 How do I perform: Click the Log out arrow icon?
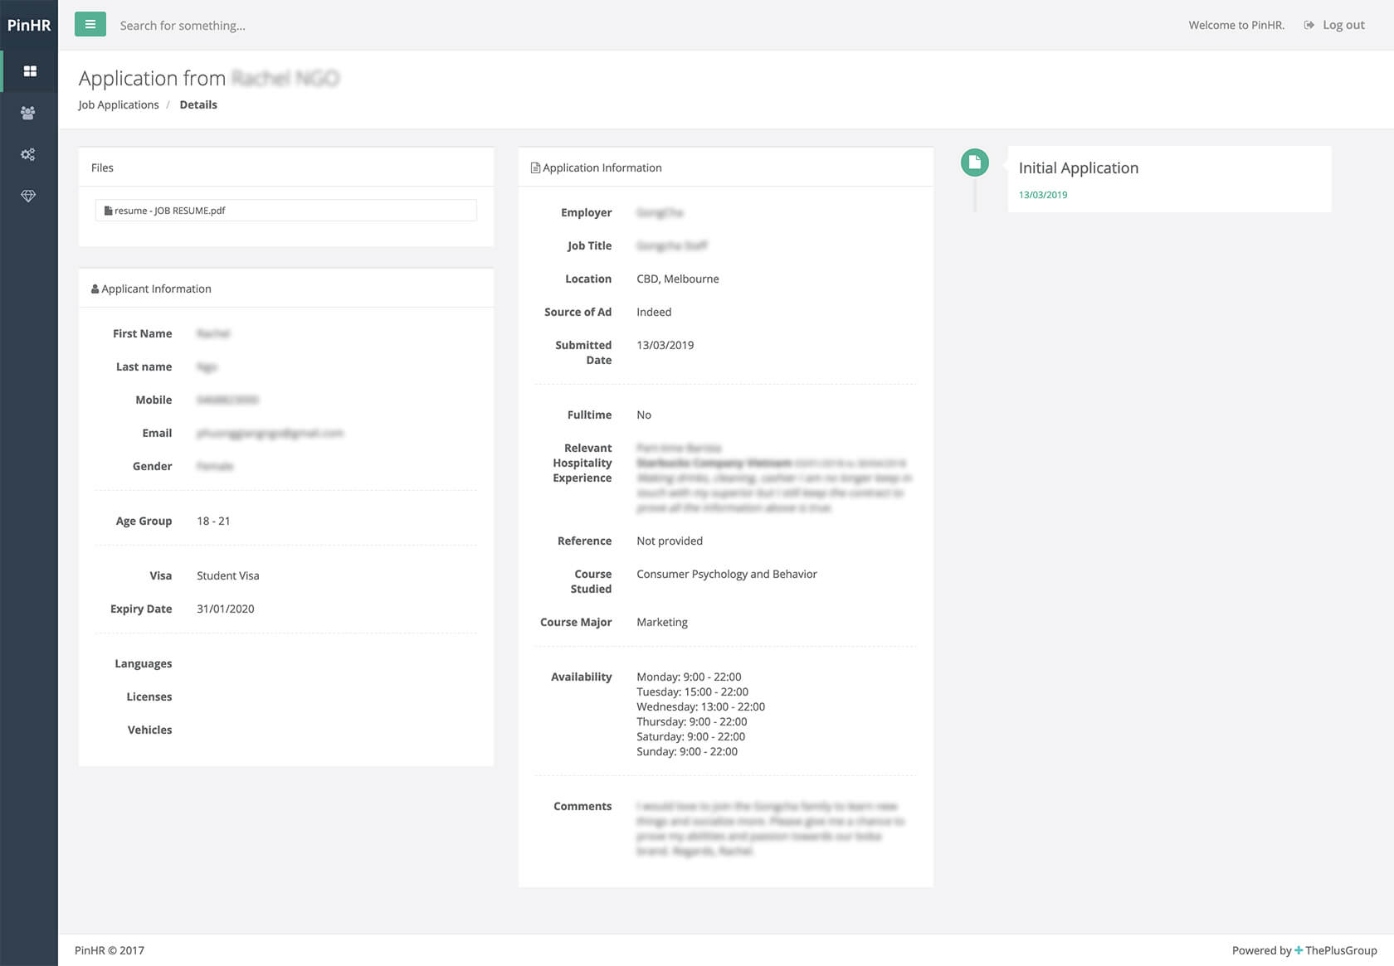tap(1309, 25)
